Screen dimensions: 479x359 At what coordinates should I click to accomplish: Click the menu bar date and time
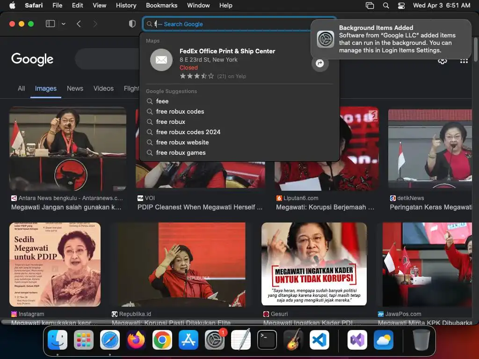coord(442,6)
